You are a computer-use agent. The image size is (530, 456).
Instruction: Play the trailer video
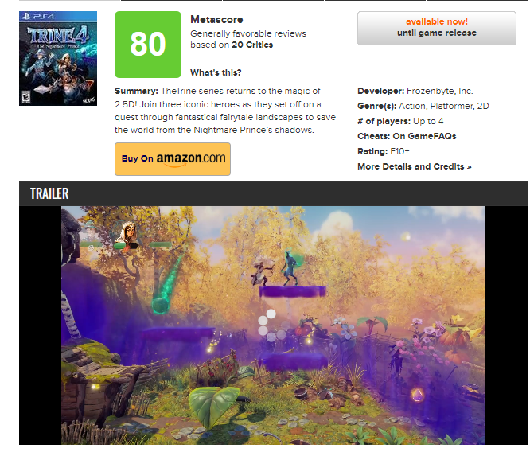273,325
